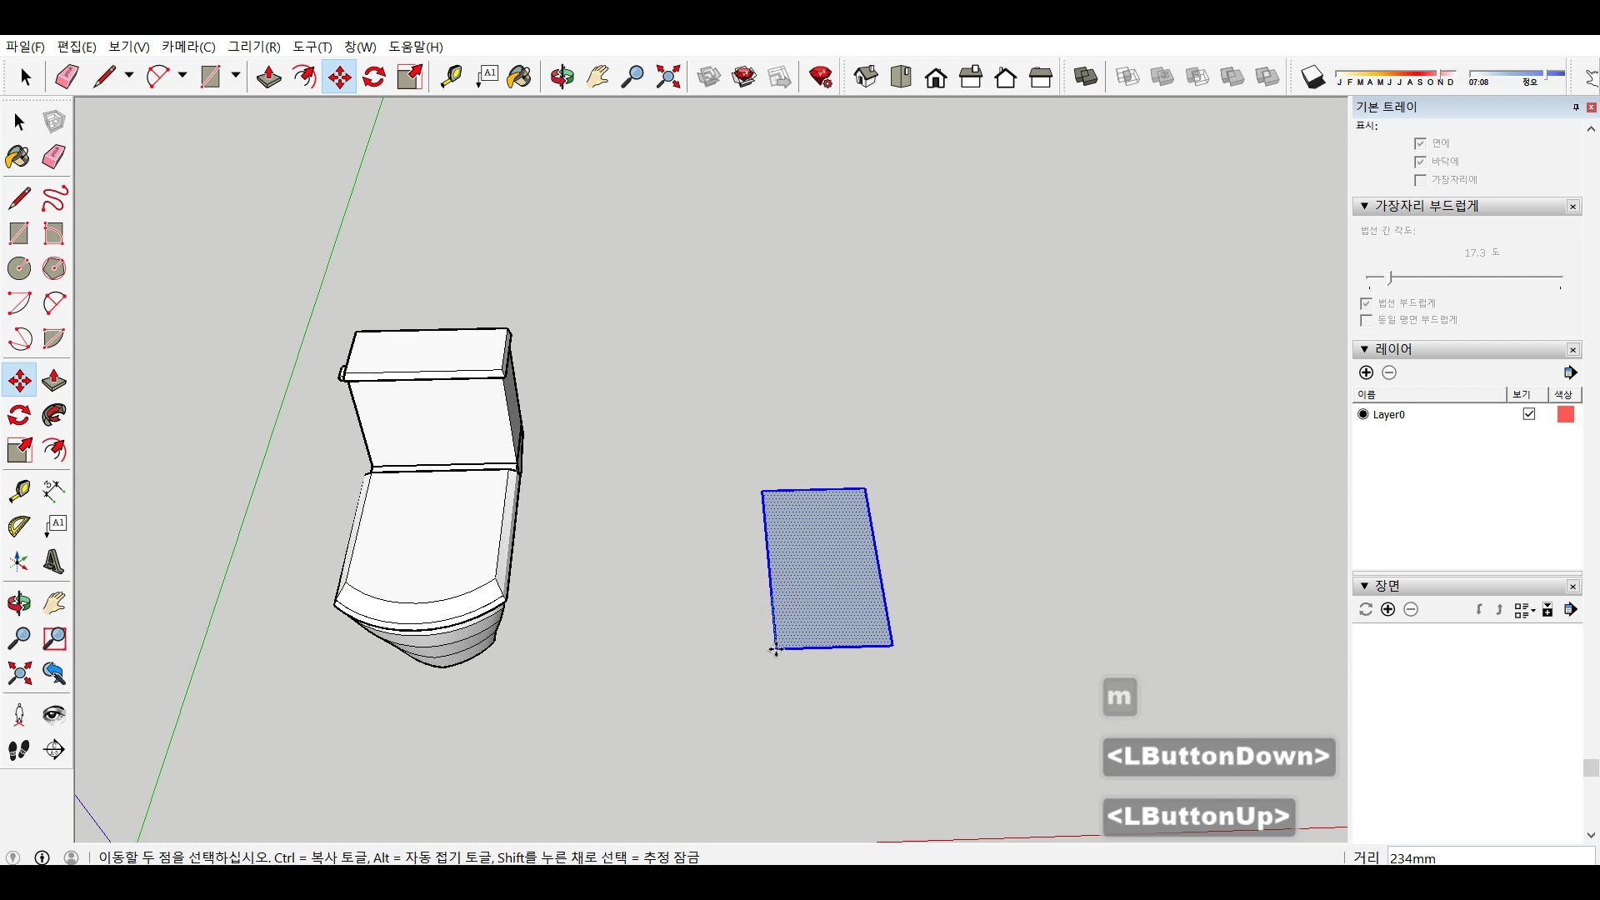Screen dimensions: 1600x900
Task: Collapse the 가장자리 부드럽게 panel
Action: click(1364, 206)
